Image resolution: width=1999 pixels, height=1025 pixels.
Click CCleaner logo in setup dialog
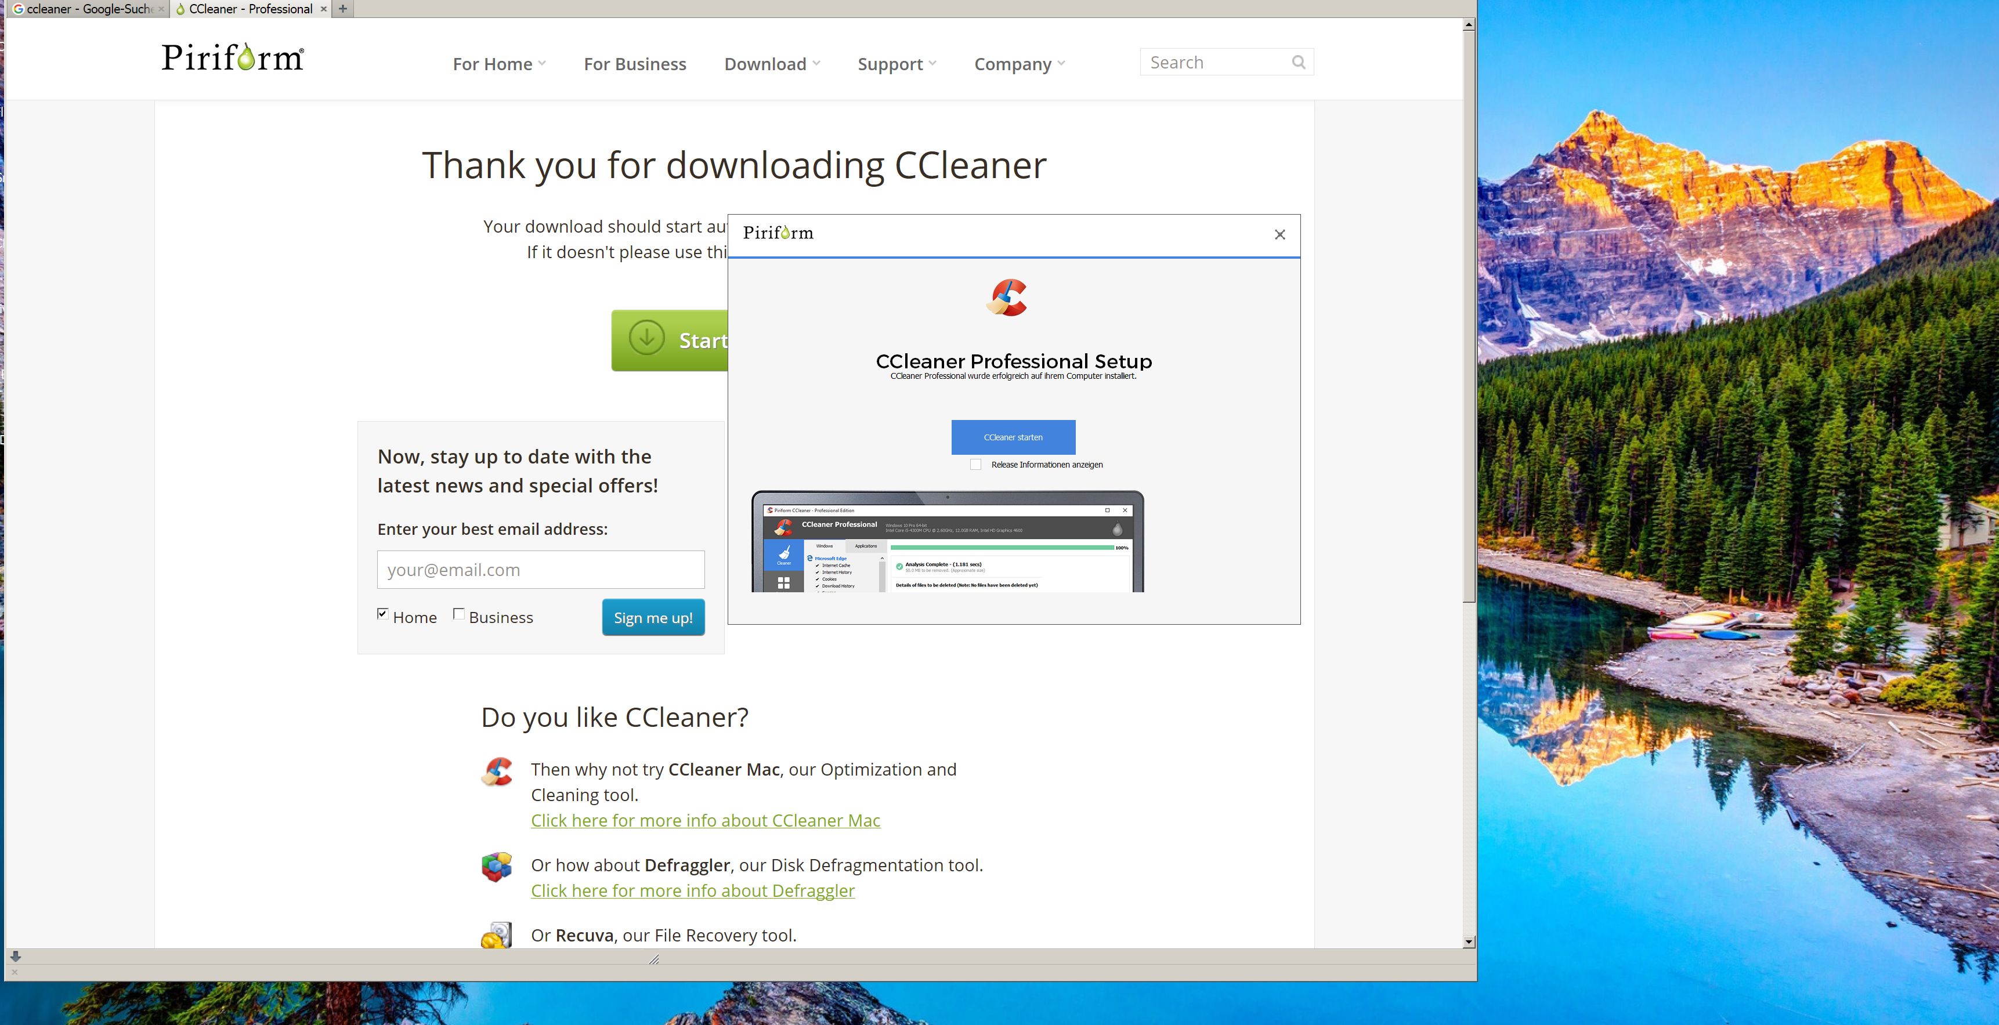1007,298
